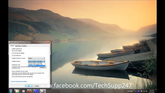Viewport: 165px width, 93px height.
Task: Open Action Center flag icon in tray
Action: tap(142, 91)
